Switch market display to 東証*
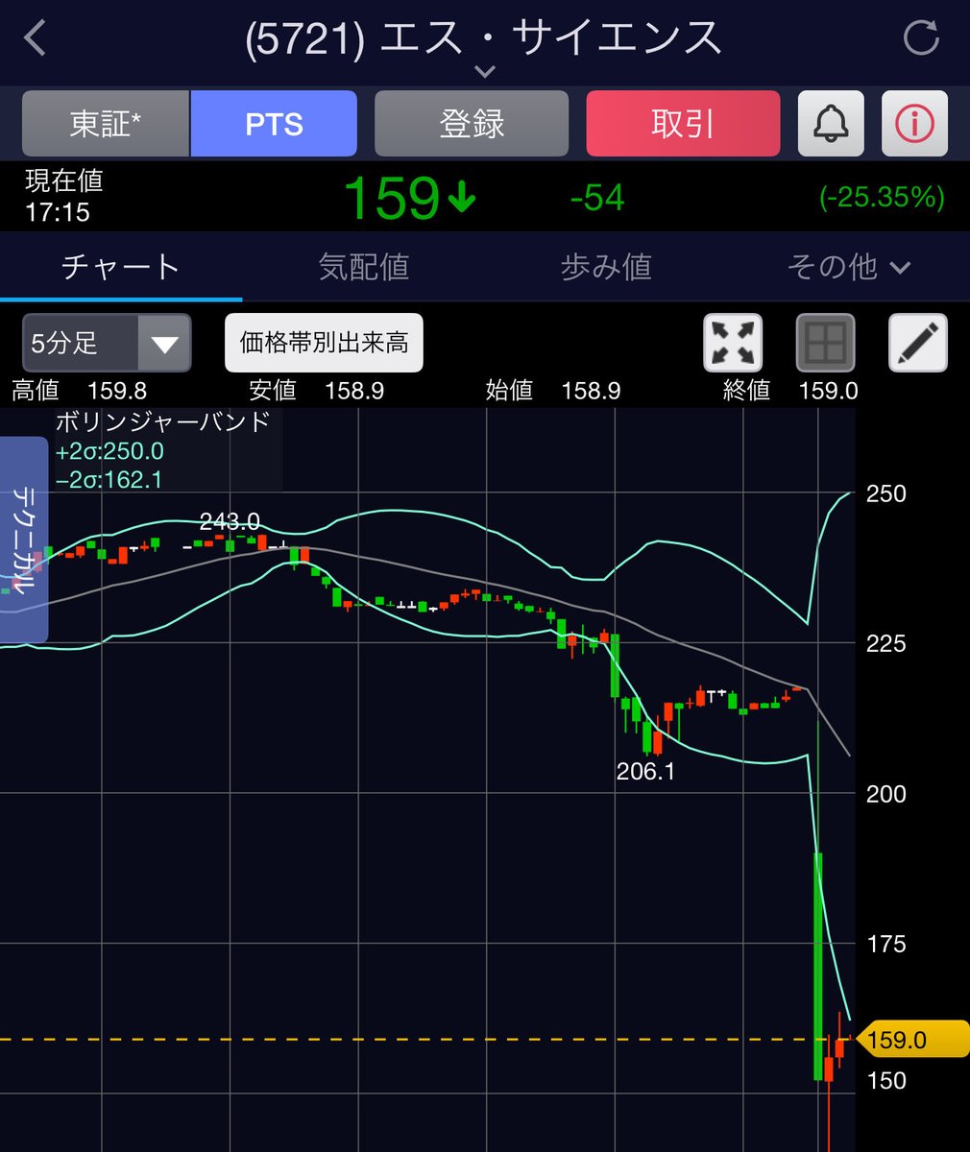 click(x=105, y=123)
